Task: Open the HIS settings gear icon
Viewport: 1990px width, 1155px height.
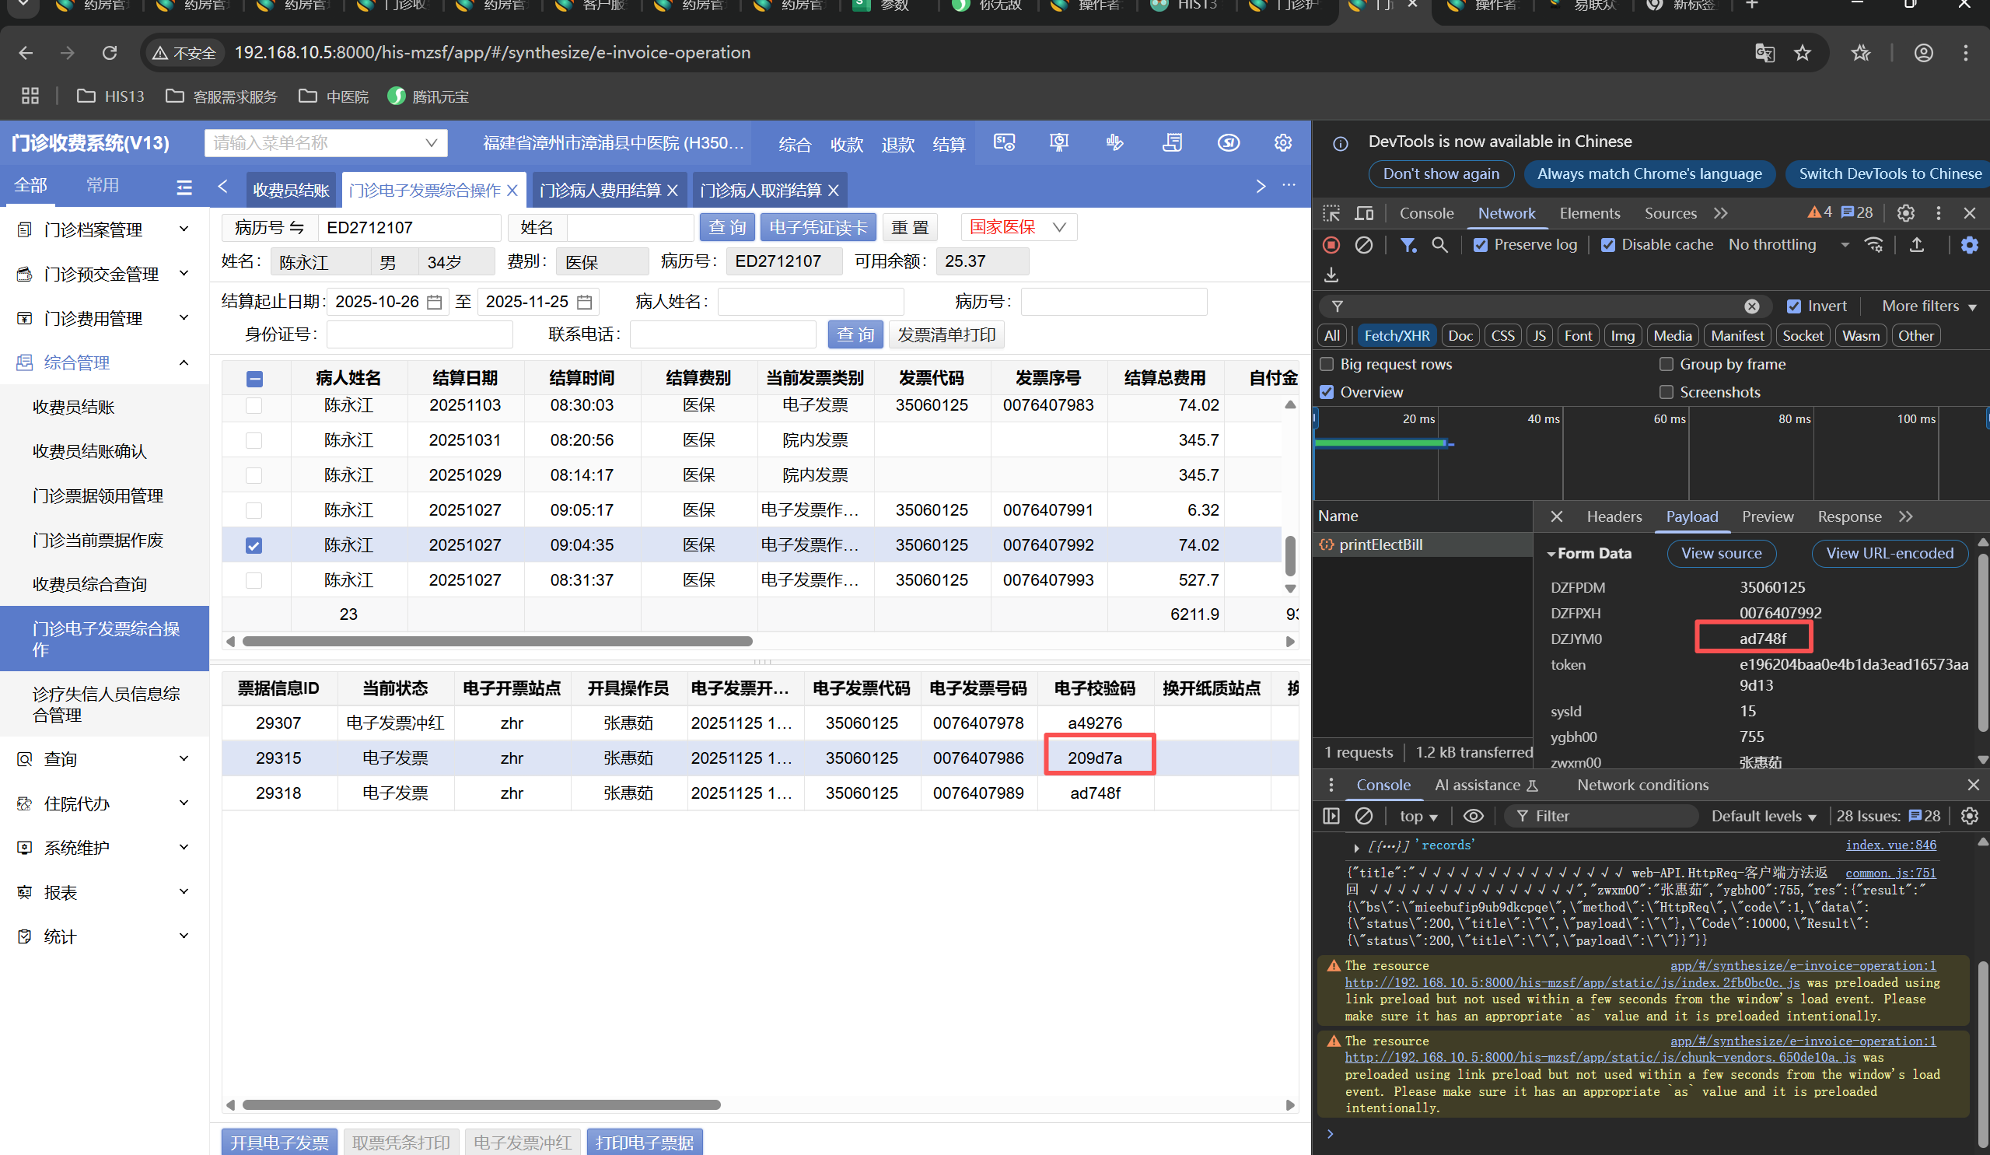Action: point(1282,143)
